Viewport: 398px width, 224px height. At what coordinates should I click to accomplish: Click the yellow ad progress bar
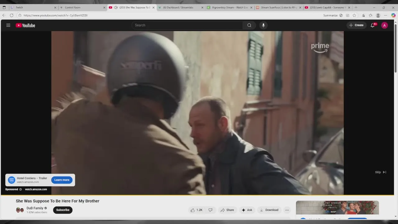tap(197, 195)
